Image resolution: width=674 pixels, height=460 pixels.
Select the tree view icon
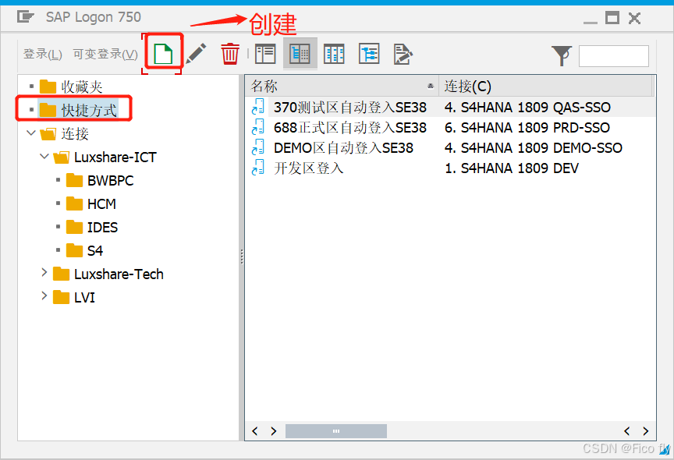pyautogui.click(x=369, y=54)
